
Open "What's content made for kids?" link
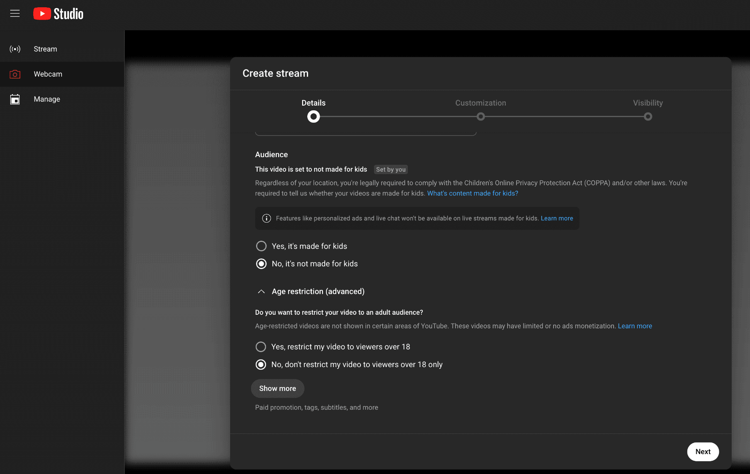click(473, 193)
